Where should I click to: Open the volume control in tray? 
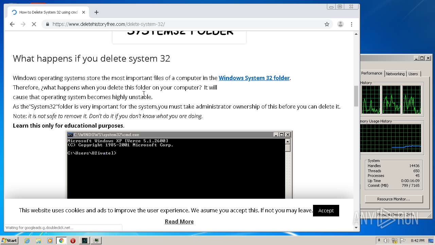387,241
